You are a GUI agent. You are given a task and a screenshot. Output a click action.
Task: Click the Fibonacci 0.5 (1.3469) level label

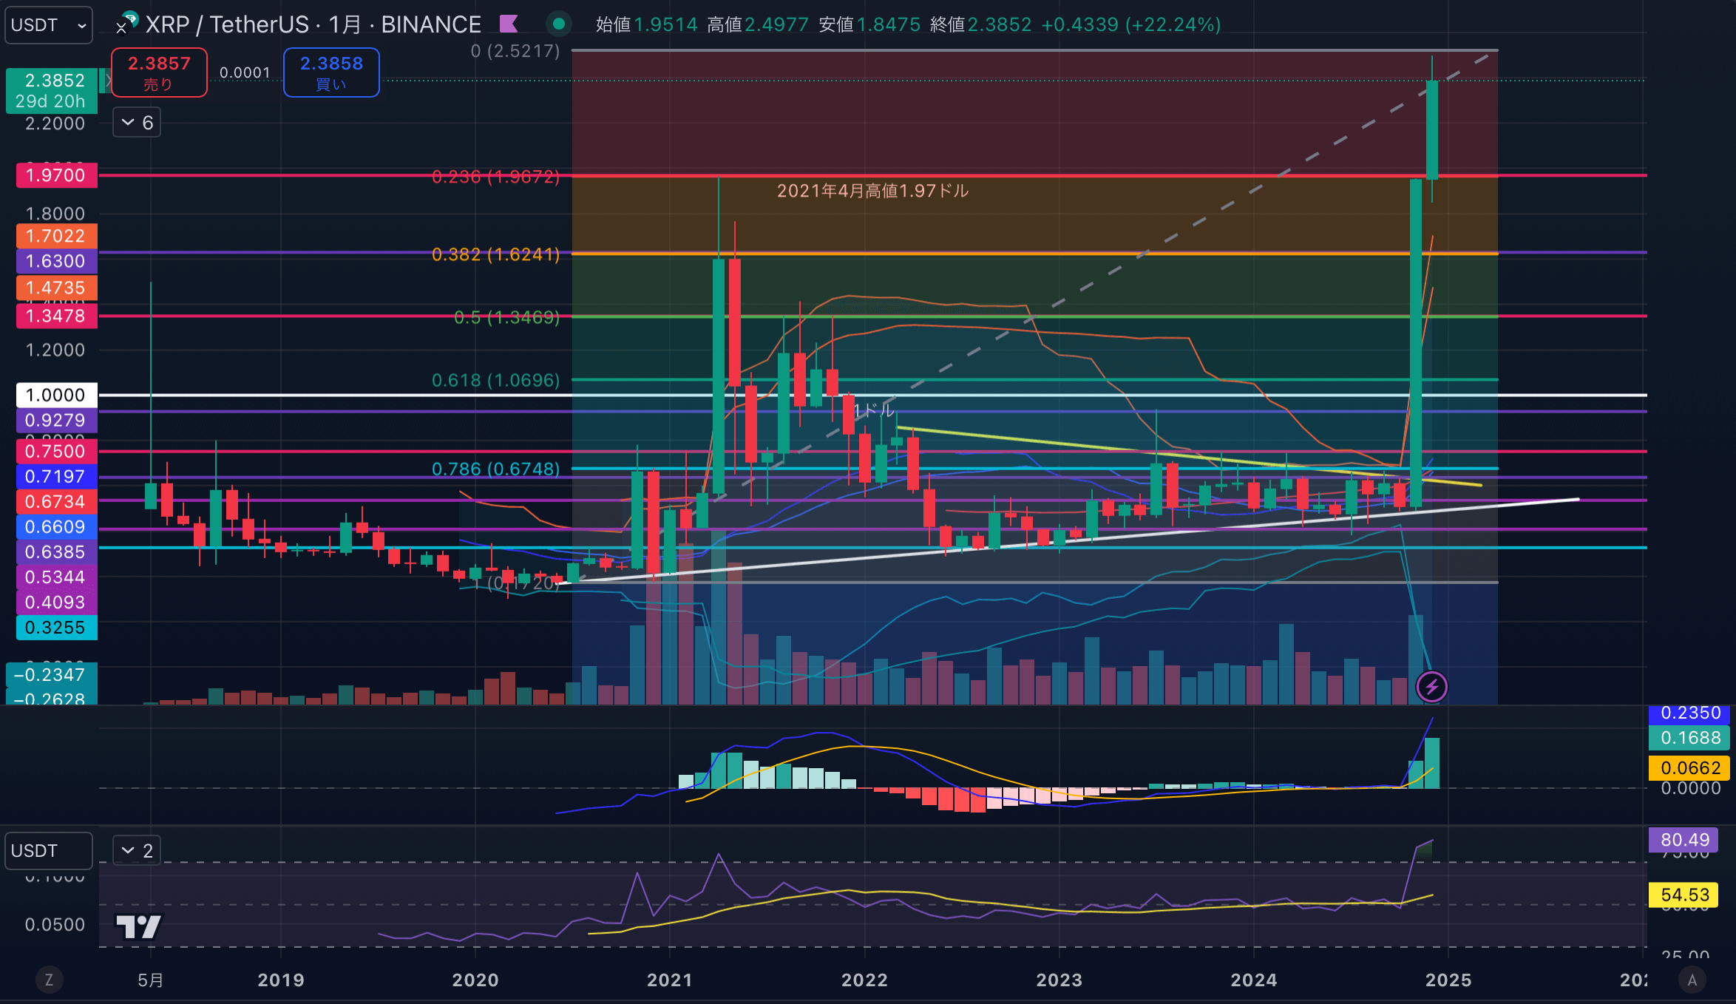[x=506, y=317]
